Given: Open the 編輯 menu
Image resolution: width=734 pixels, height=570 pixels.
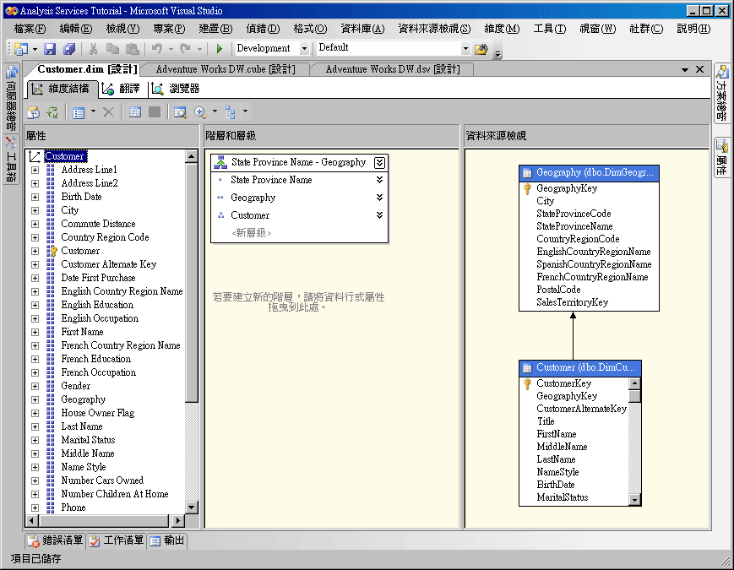Looking at the screenshot, I should (76, 29).
